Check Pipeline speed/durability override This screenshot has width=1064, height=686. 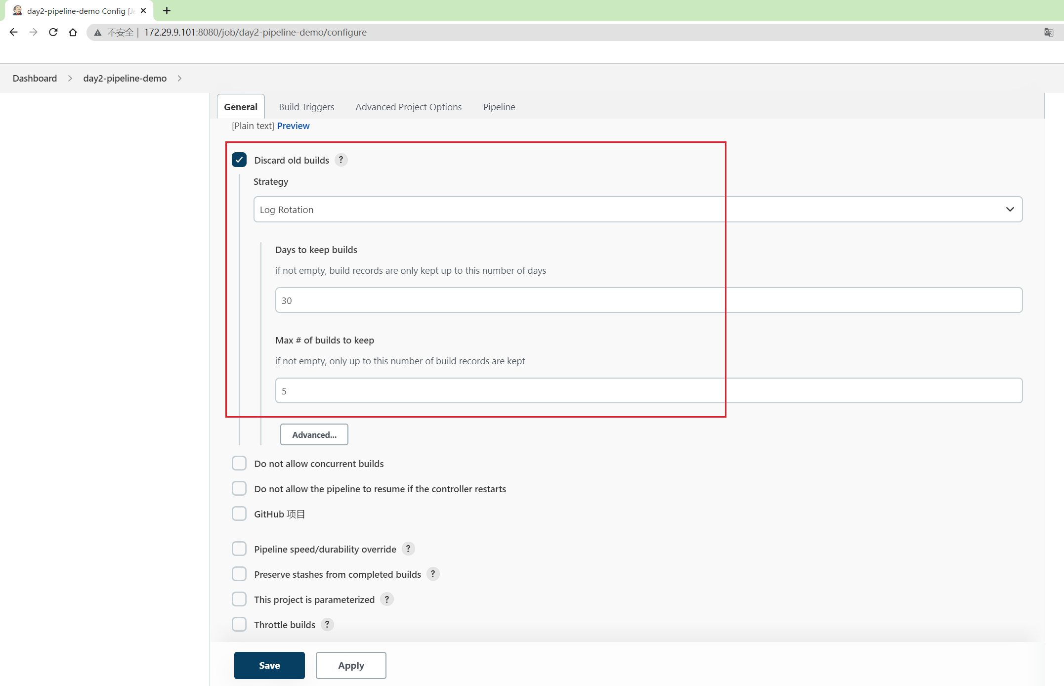click(239, 549)
